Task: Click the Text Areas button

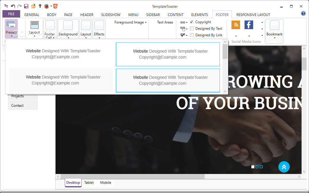Action: pyautogui.click(x=165, y=22)
